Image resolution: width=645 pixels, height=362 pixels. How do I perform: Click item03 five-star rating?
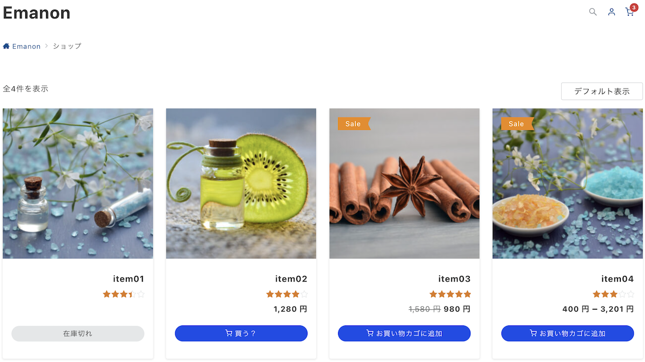[450, 294]
